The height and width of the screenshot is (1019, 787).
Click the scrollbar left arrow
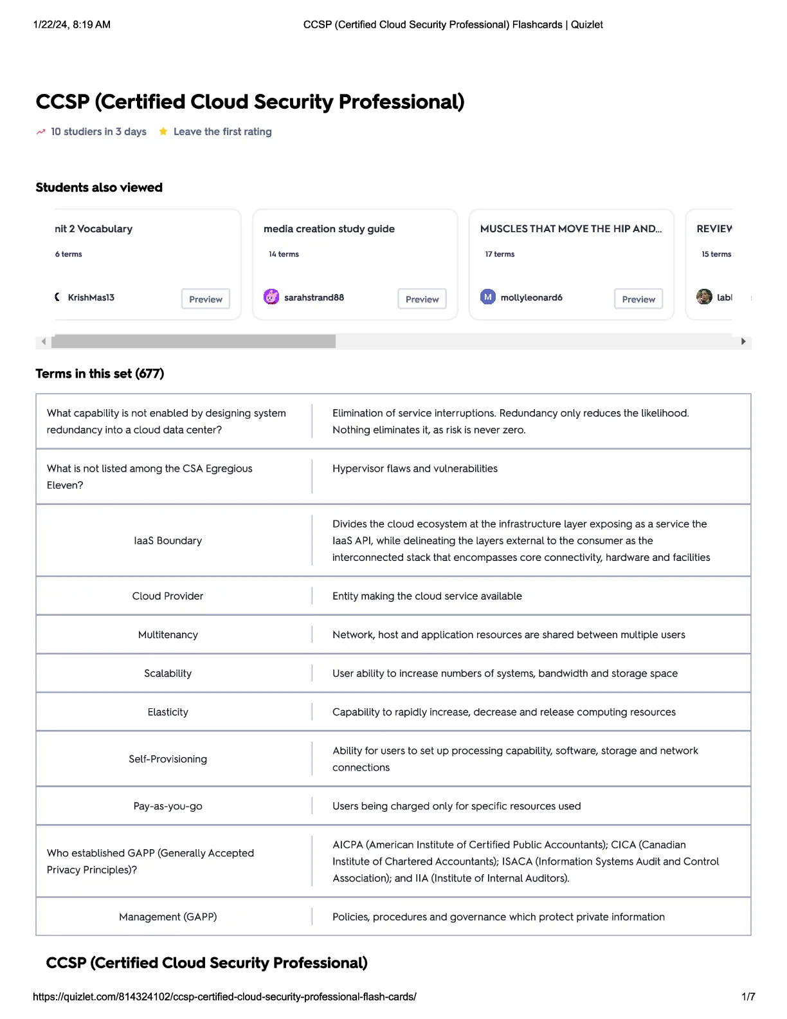point(44,342)
